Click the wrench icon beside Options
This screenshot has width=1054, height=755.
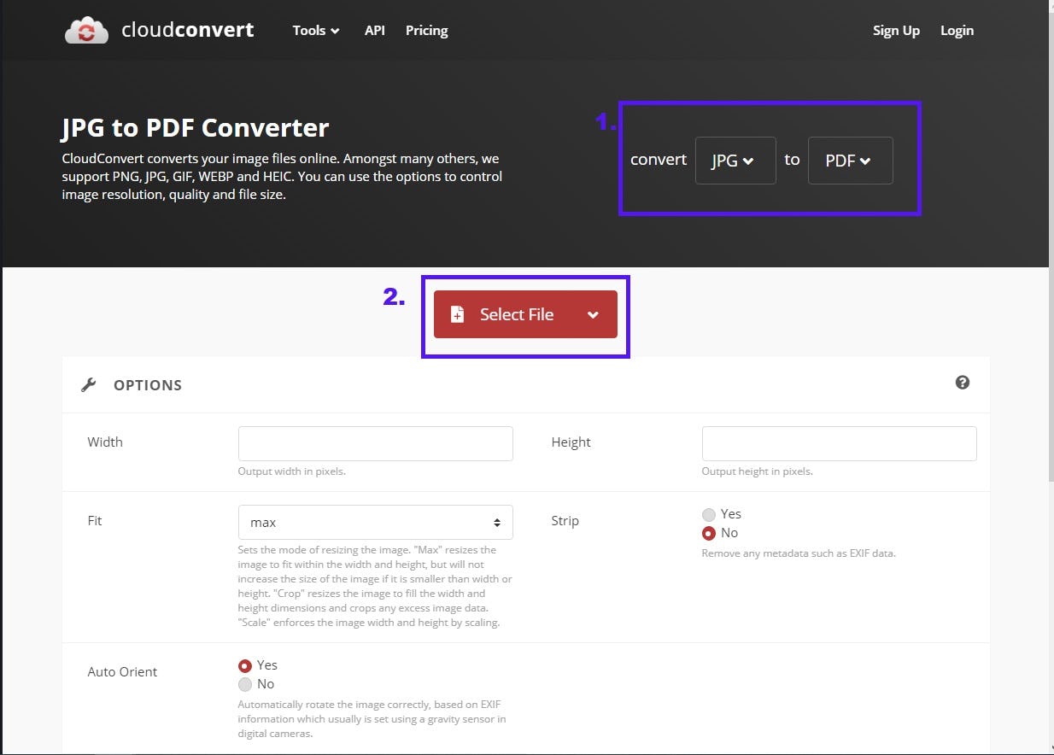[89, 385]
